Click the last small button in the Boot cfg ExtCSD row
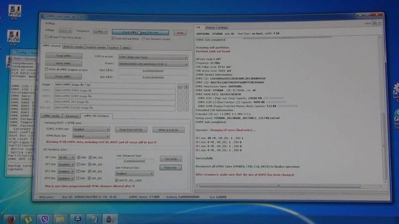This screenshot has width=399, height=224. point(186,109)
